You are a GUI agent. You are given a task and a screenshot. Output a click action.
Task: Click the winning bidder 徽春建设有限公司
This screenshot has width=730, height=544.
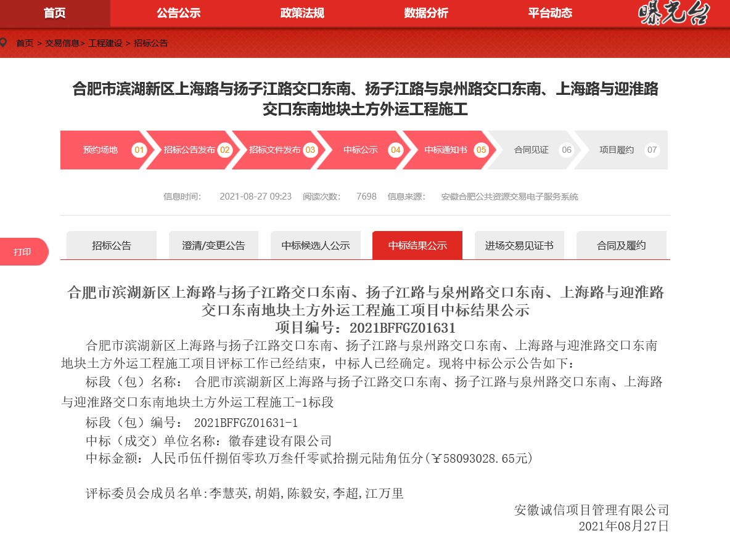281,440
